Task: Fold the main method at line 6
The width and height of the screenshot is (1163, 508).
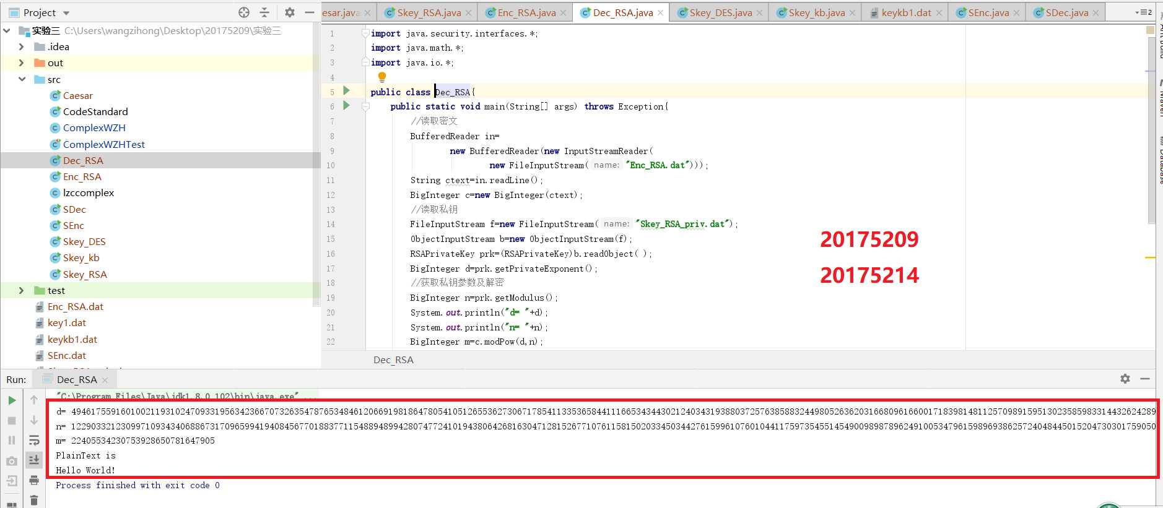Action: click(x=365, y=106)
